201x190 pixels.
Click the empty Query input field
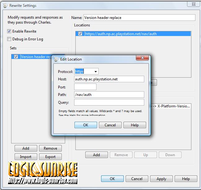pos(109,102)
